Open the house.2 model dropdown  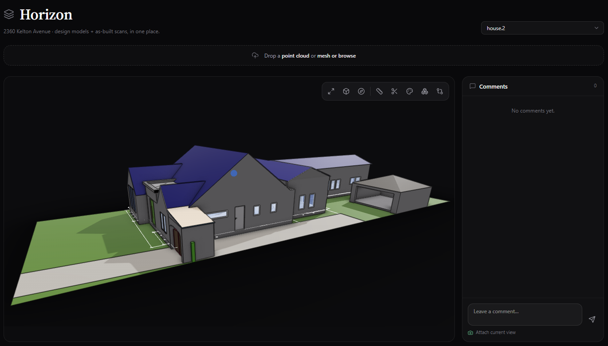coord(542,28)
